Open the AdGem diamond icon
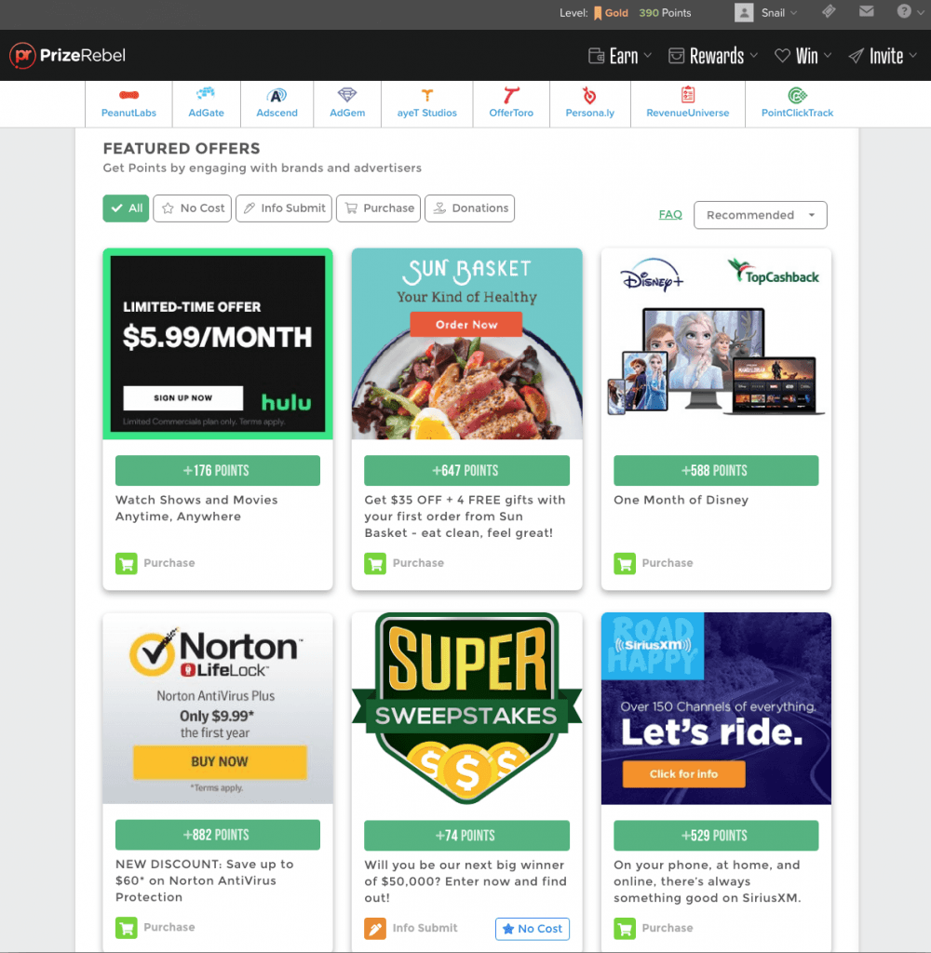 tap(347, 95)
